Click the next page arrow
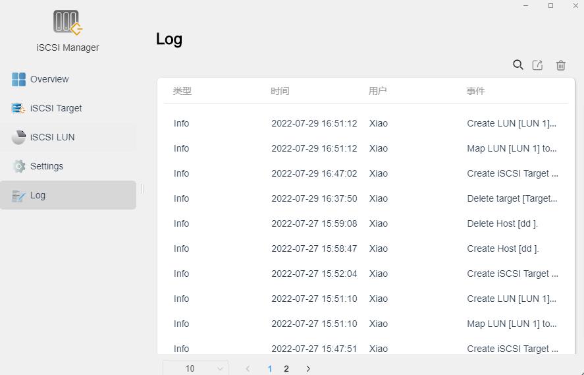 coord(307,368)
